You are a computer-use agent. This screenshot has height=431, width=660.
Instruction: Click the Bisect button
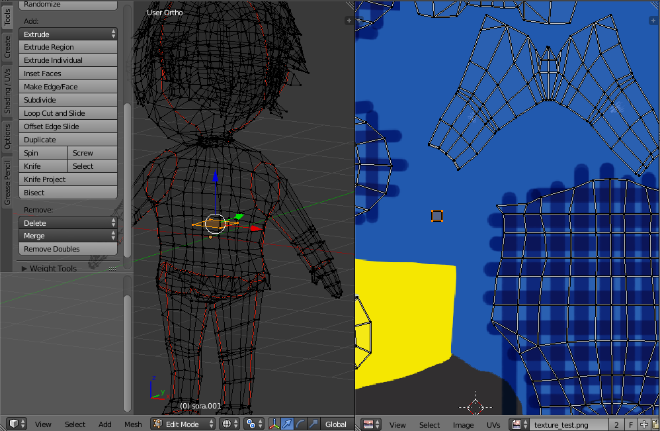pos(68,193)
